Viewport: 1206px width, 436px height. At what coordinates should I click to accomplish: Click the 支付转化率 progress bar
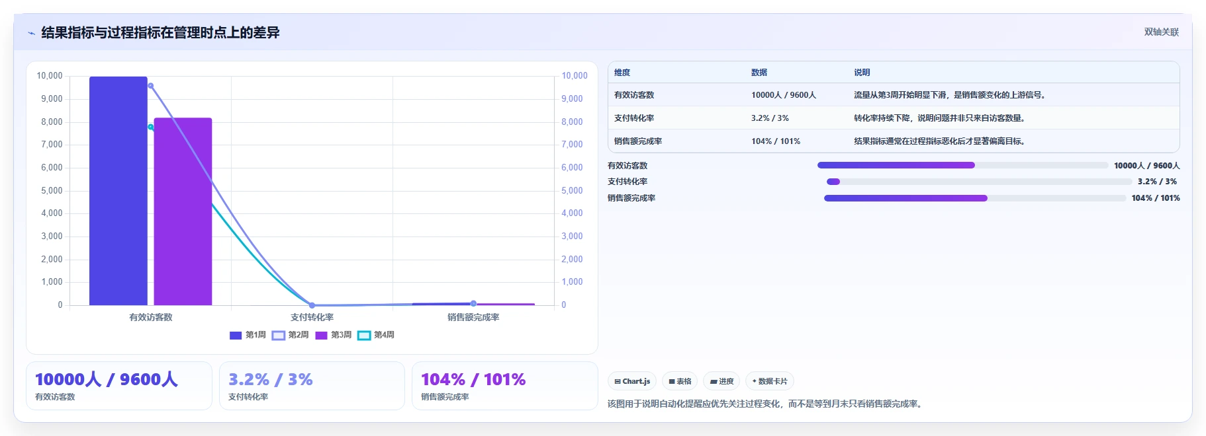[979, 182]
